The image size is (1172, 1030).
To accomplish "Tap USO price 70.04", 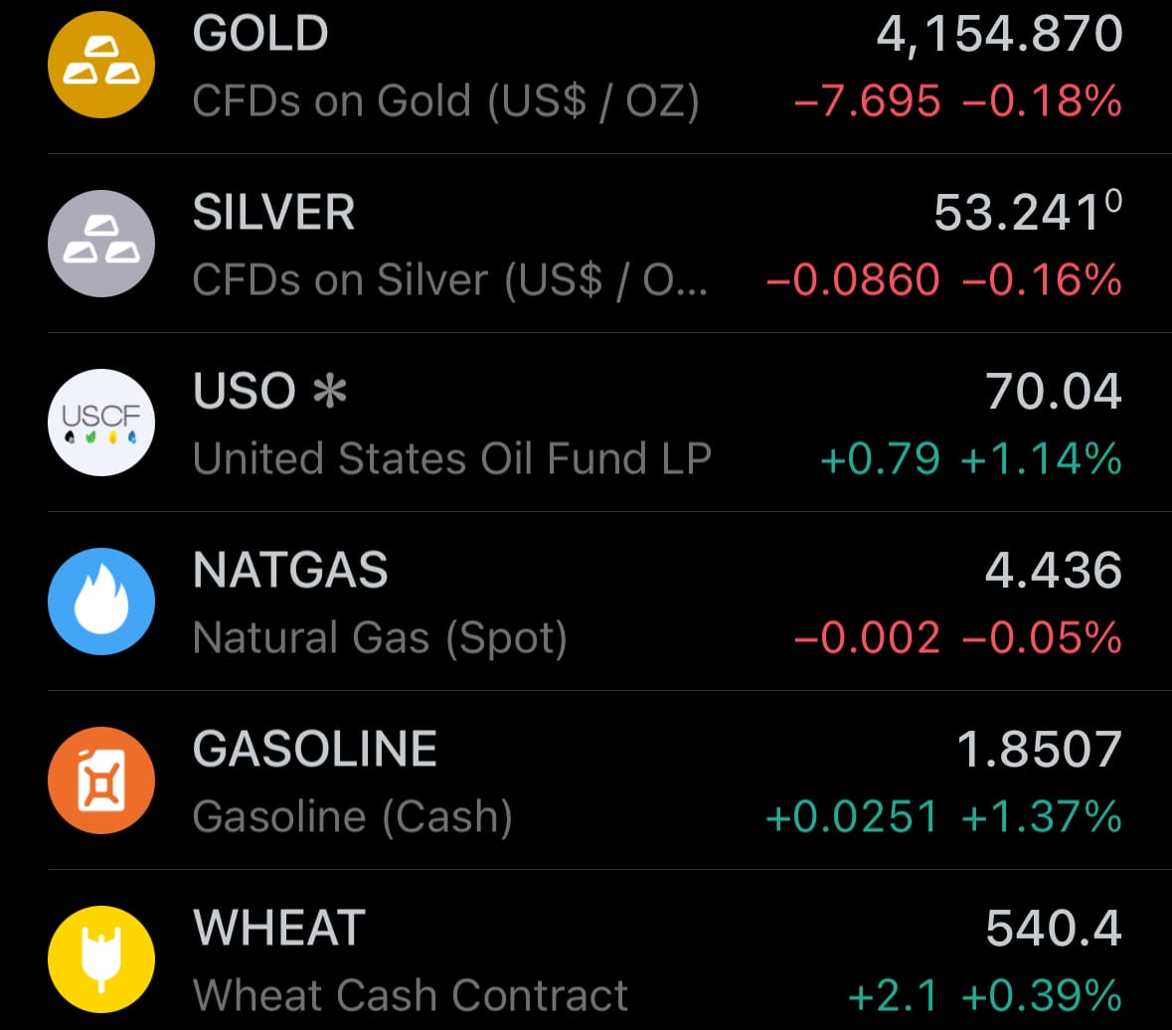I will (1054, 392).
